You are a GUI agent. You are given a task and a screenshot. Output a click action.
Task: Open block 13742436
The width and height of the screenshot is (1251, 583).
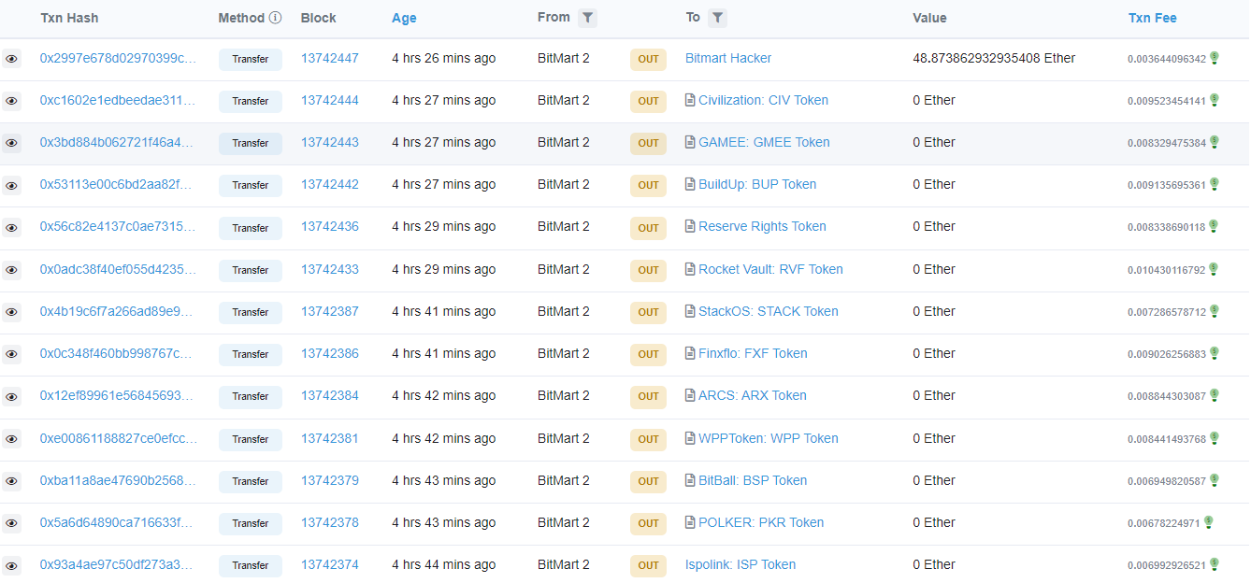[329, 226]
